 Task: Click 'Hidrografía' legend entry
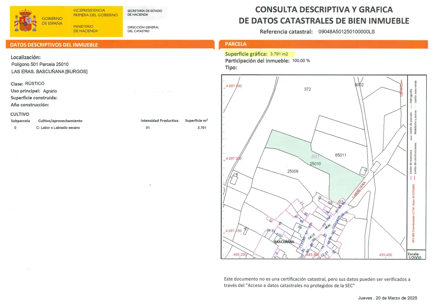411,99
